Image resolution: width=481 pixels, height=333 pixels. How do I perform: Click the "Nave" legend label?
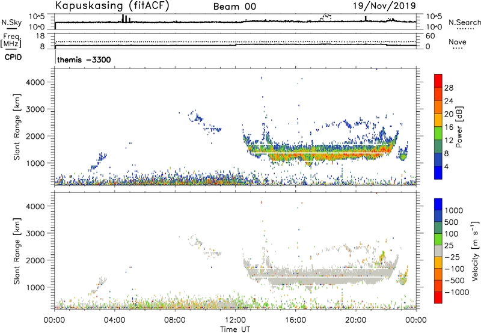[458, 41]
